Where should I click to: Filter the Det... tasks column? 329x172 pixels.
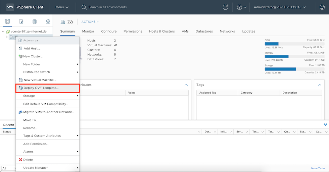(x=215, y=132)
